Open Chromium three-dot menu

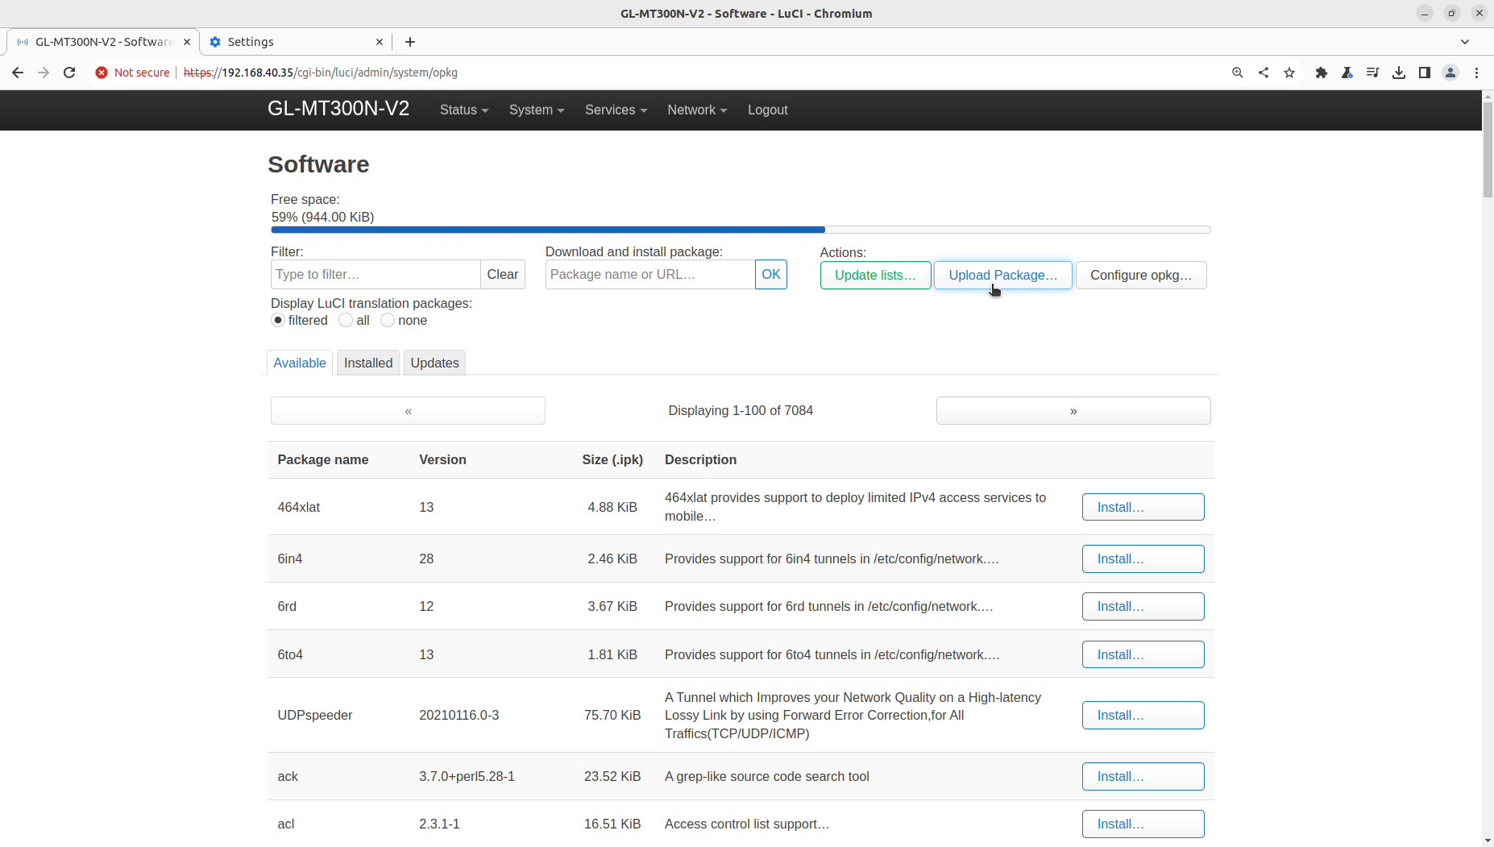pos(1476,73)
